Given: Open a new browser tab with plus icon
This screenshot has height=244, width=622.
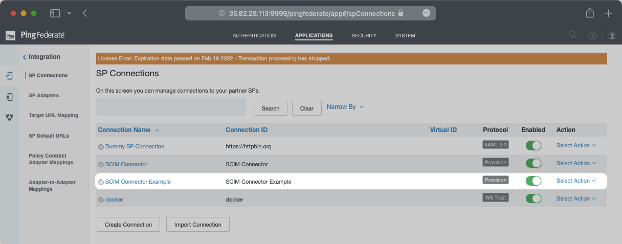Looking at the screenshot, I should pos(608,13).
